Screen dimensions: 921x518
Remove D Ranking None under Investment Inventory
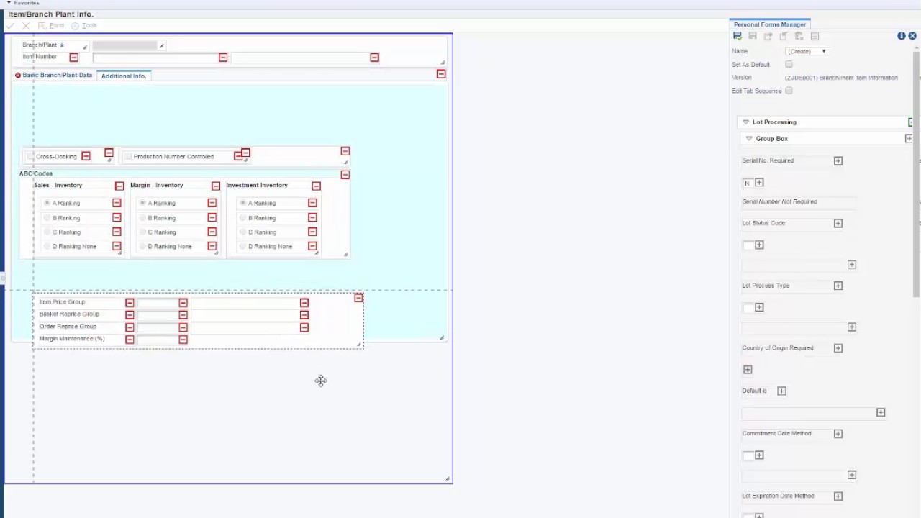pos(312,246)
